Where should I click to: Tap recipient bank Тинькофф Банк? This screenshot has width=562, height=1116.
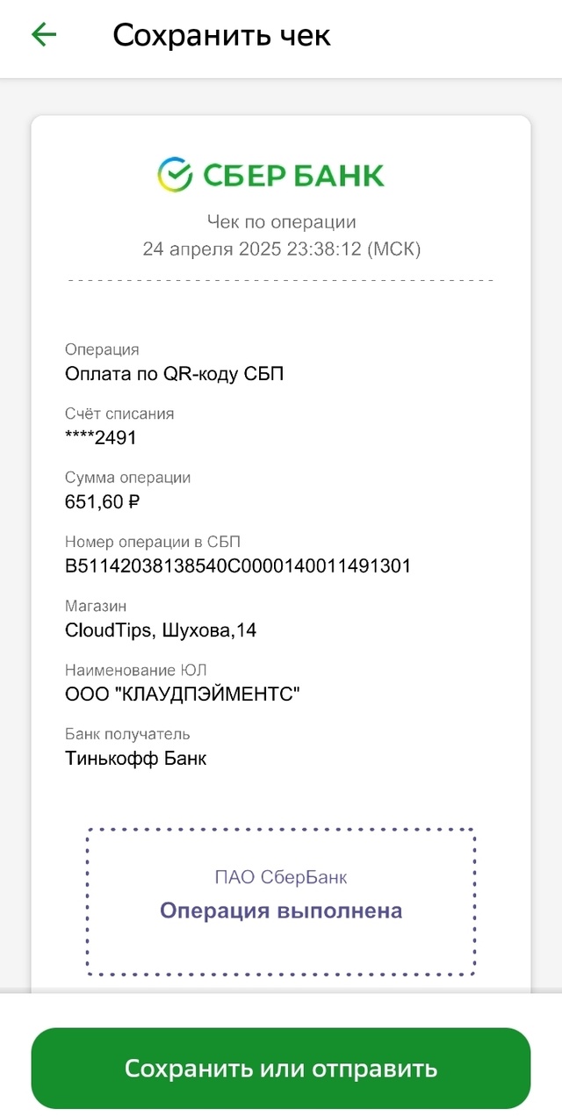pyautogui.click(x=136, y=759)
